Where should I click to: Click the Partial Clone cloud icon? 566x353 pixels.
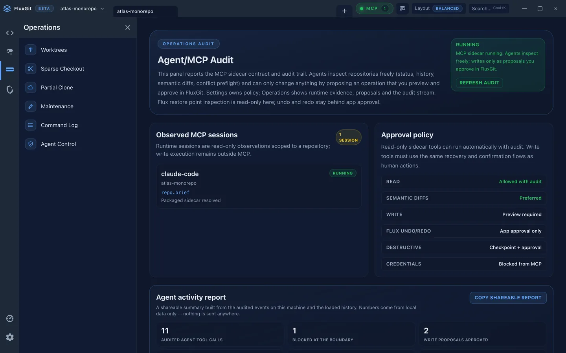tap(31, 87)
